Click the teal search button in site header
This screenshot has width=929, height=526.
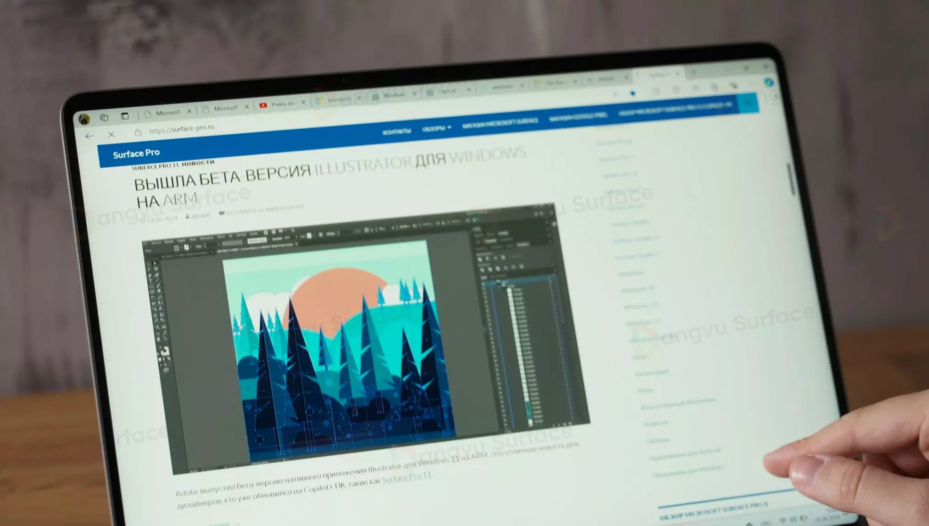(748, 103)
